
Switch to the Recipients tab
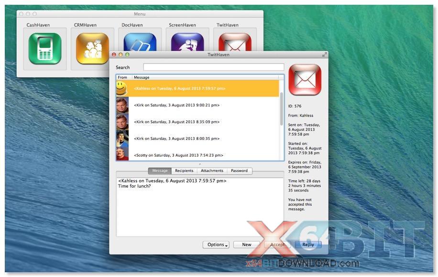pos(185,170)
